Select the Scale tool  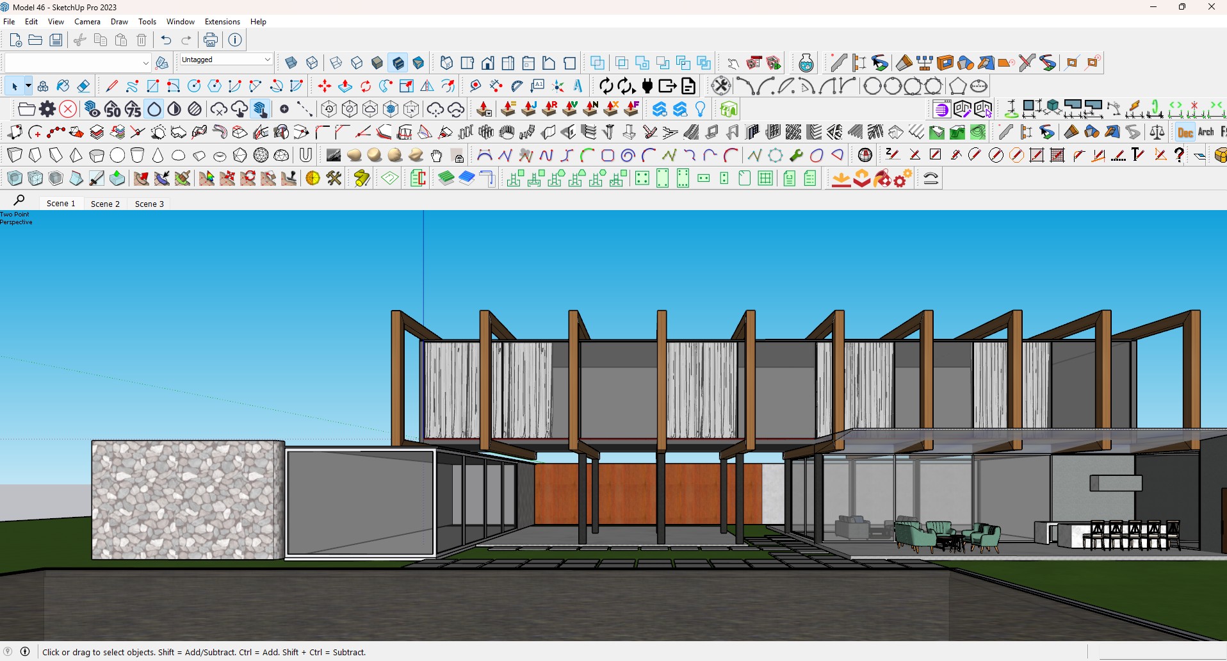click(407, 86)
